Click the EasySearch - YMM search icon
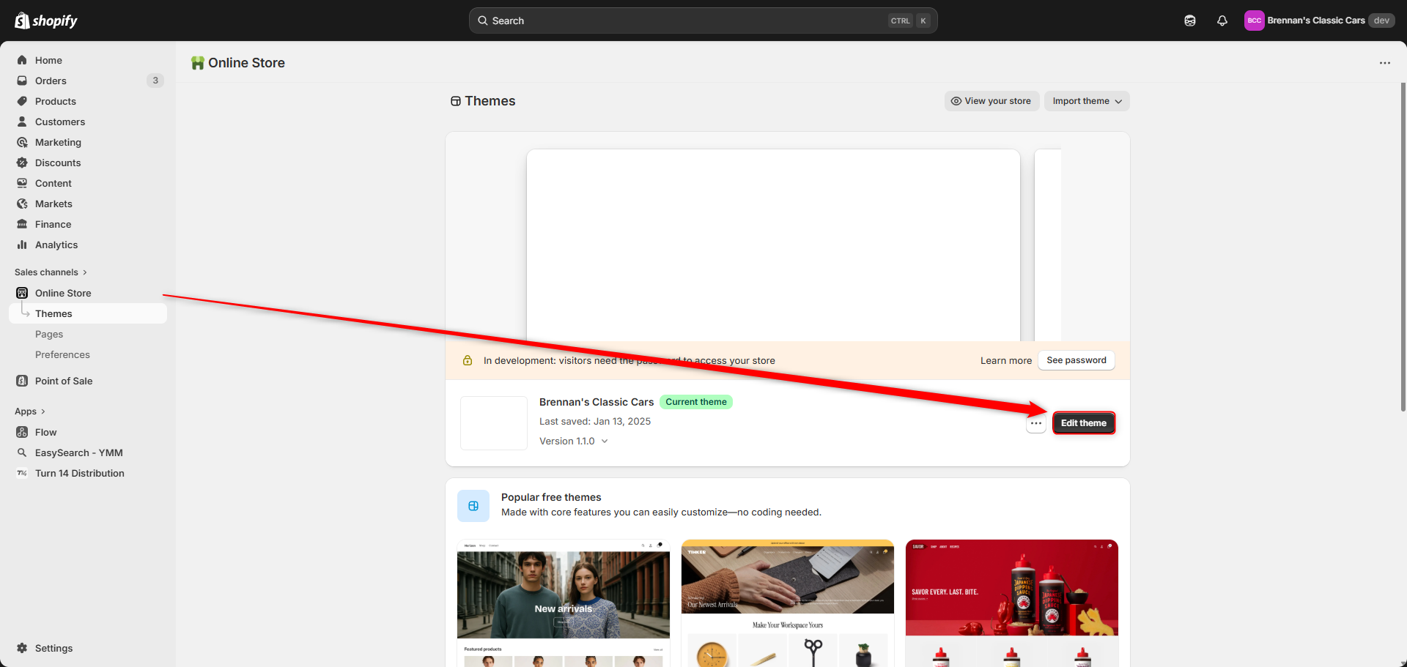Screen dimensions: 1407x667 22,452
